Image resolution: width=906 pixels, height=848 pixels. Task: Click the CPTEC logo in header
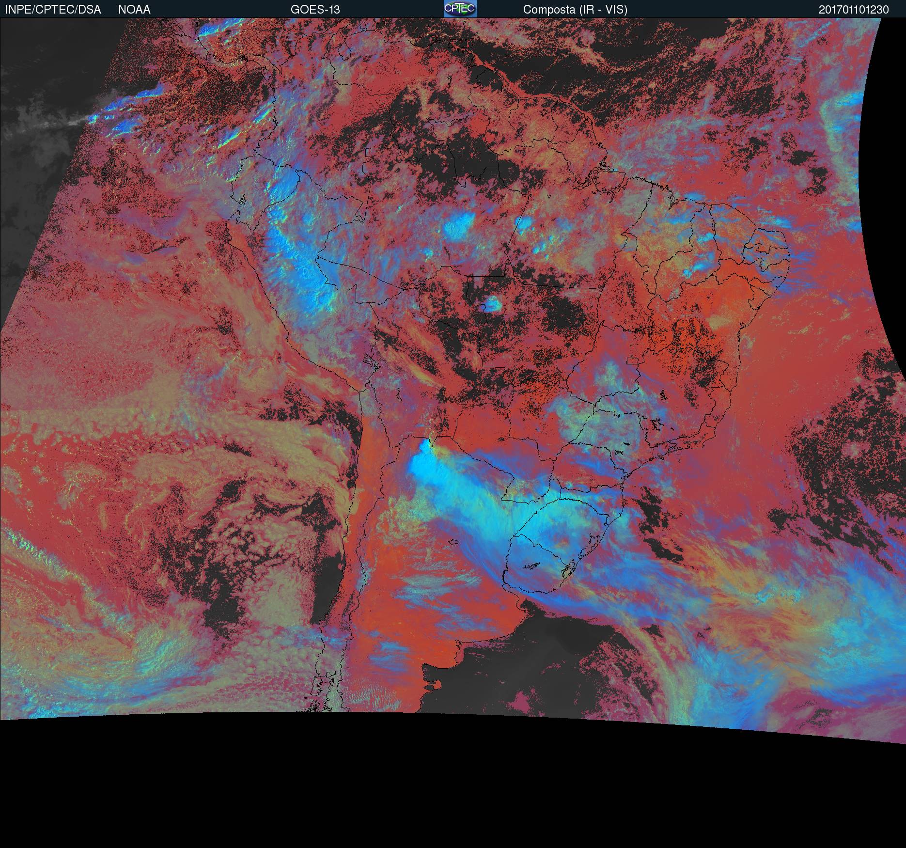coord(460,9)
